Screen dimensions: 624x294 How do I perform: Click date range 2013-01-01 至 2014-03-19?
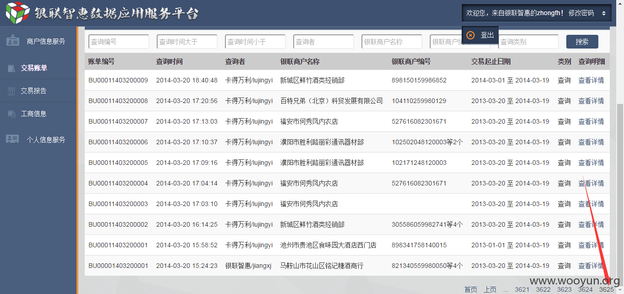[510, 245]
